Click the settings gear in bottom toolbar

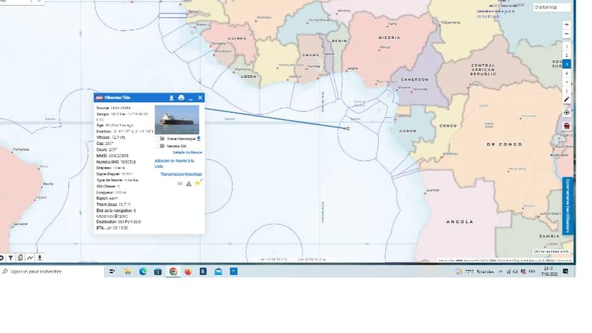click(1, 258)
